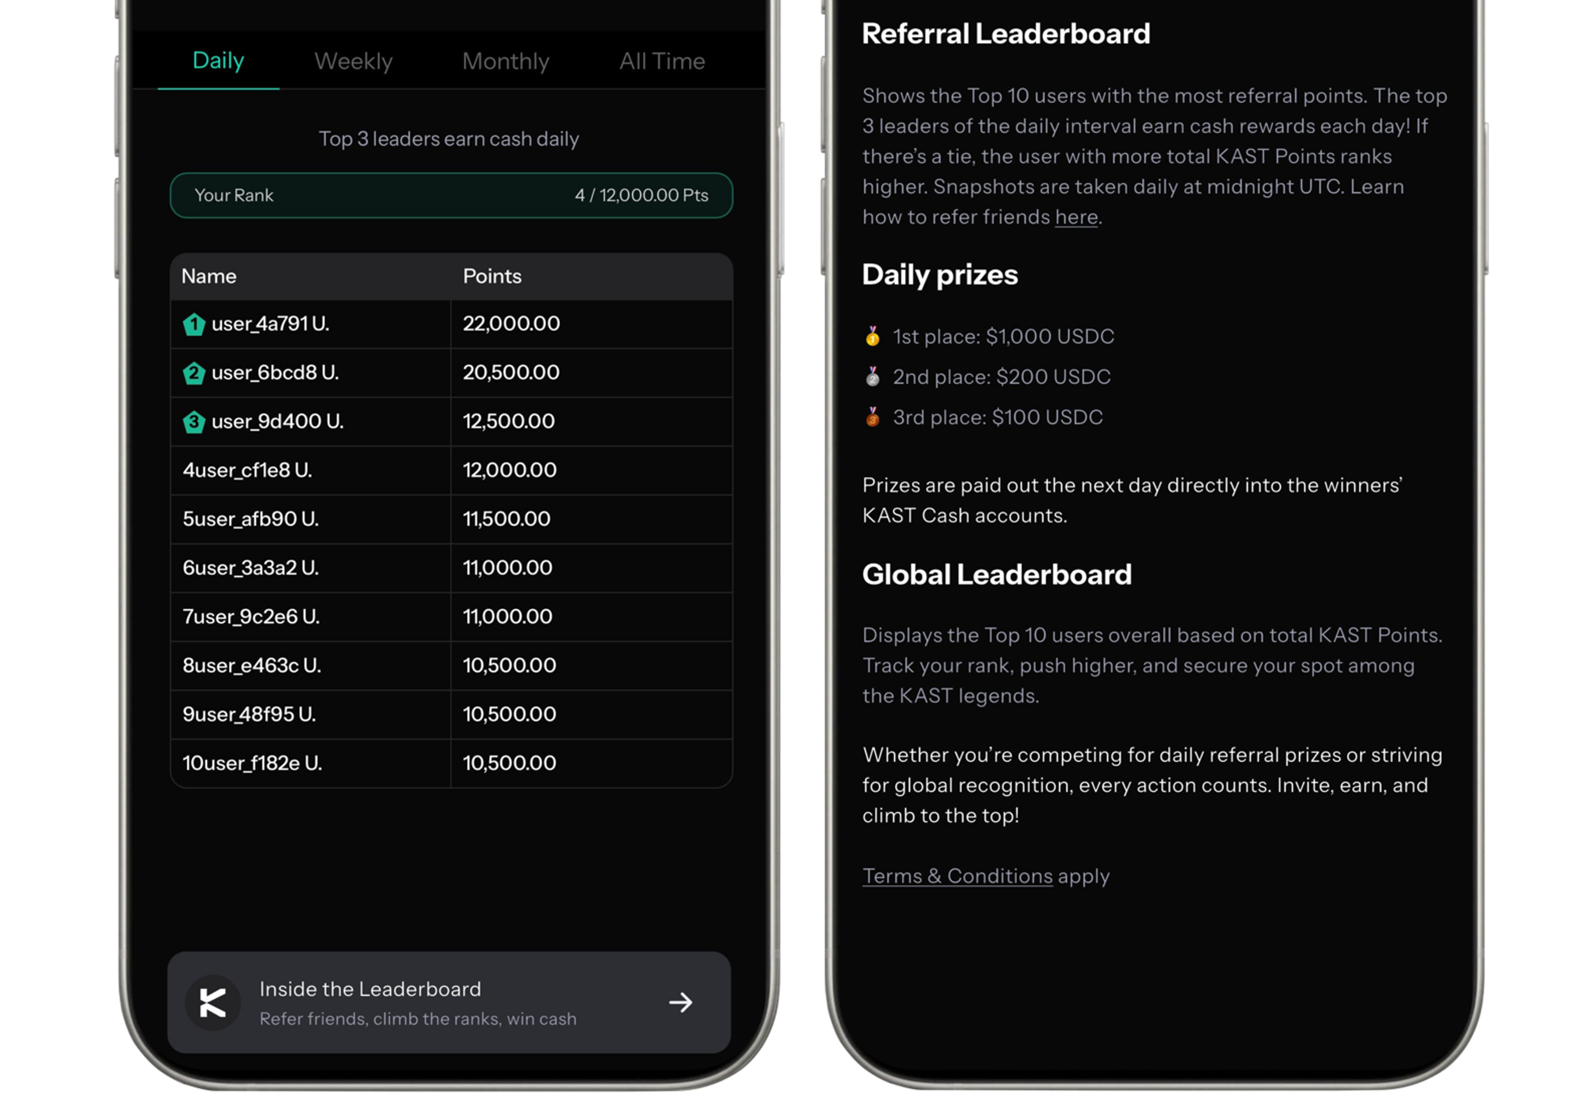Click the 'Your Rank' label
The height and width of the screenshot is (1103, 1569).
pyautogui.click(x=234, y=195)
